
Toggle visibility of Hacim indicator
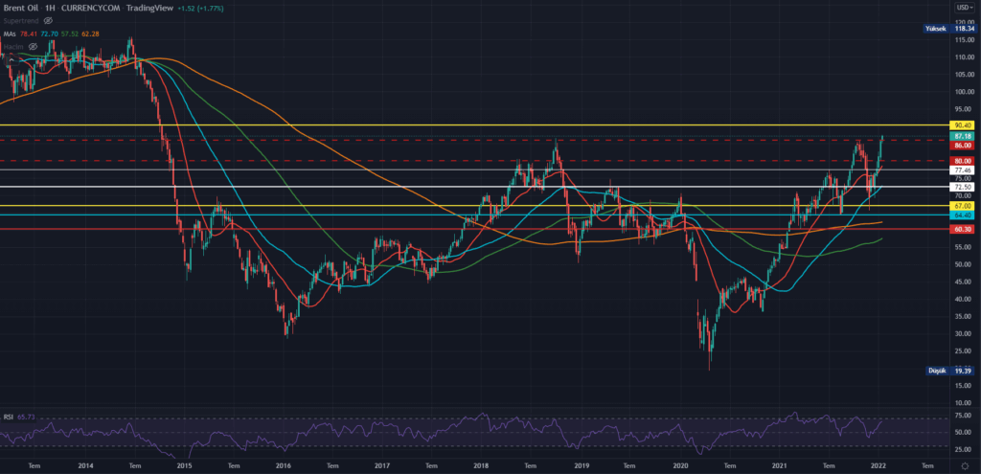pyautogui.click(x=31, y=46)
